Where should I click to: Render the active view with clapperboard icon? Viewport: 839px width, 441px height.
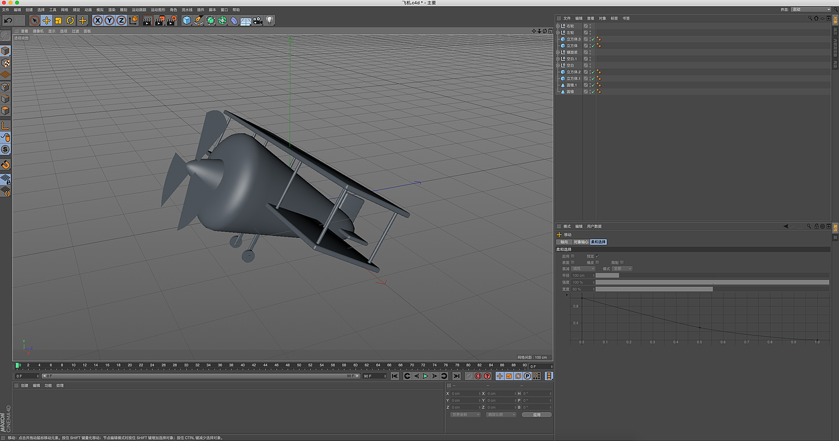point(147,20)
